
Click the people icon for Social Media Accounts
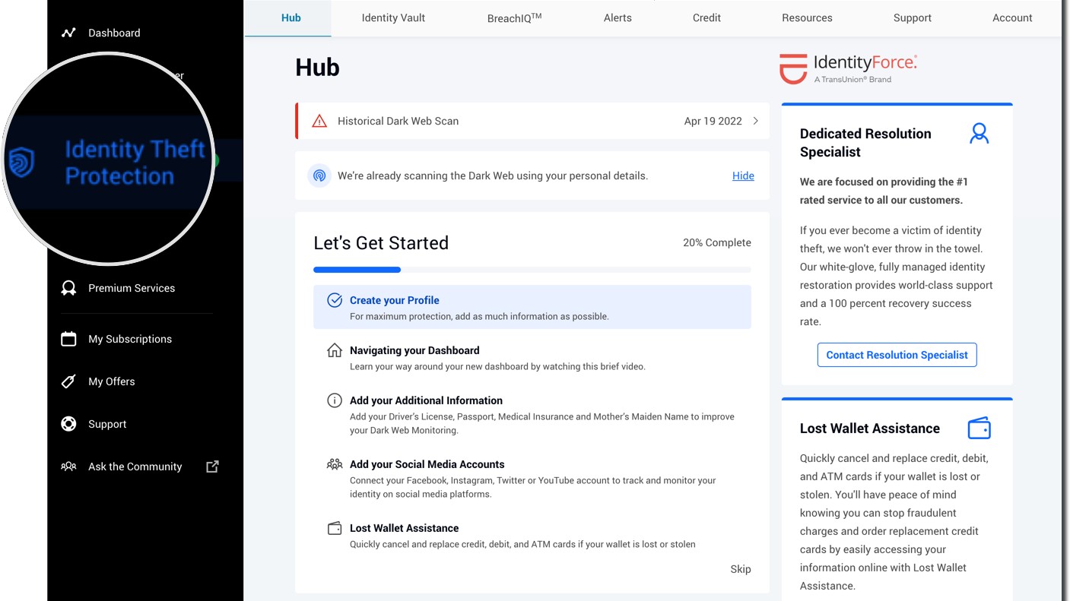[335, 464]
